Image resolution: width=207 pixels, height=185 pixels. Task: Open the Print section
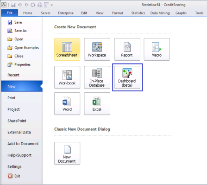click(x=12, y=98)
